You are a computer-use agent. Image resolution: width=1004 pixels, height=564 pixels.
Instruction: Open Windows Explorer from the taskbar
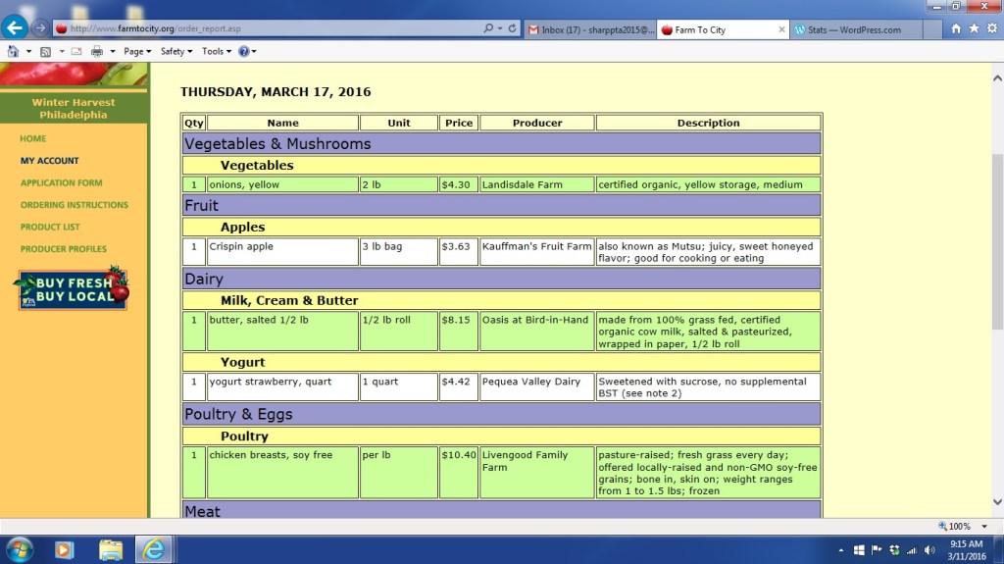pyautogui.click(x=110, y=549)
